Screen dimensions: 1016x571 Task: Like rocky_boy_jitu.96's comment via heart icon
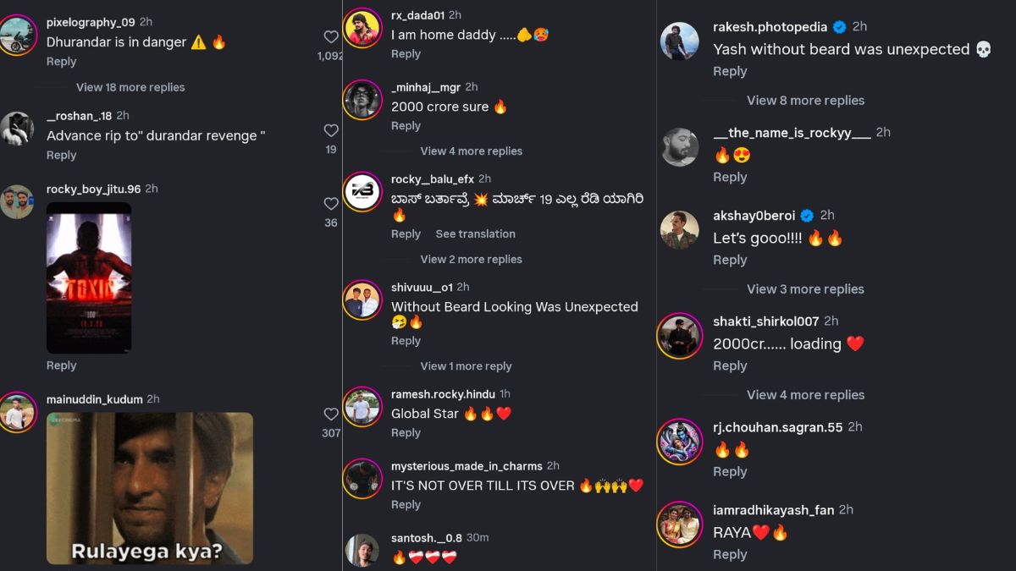click(x=331, y=204)
